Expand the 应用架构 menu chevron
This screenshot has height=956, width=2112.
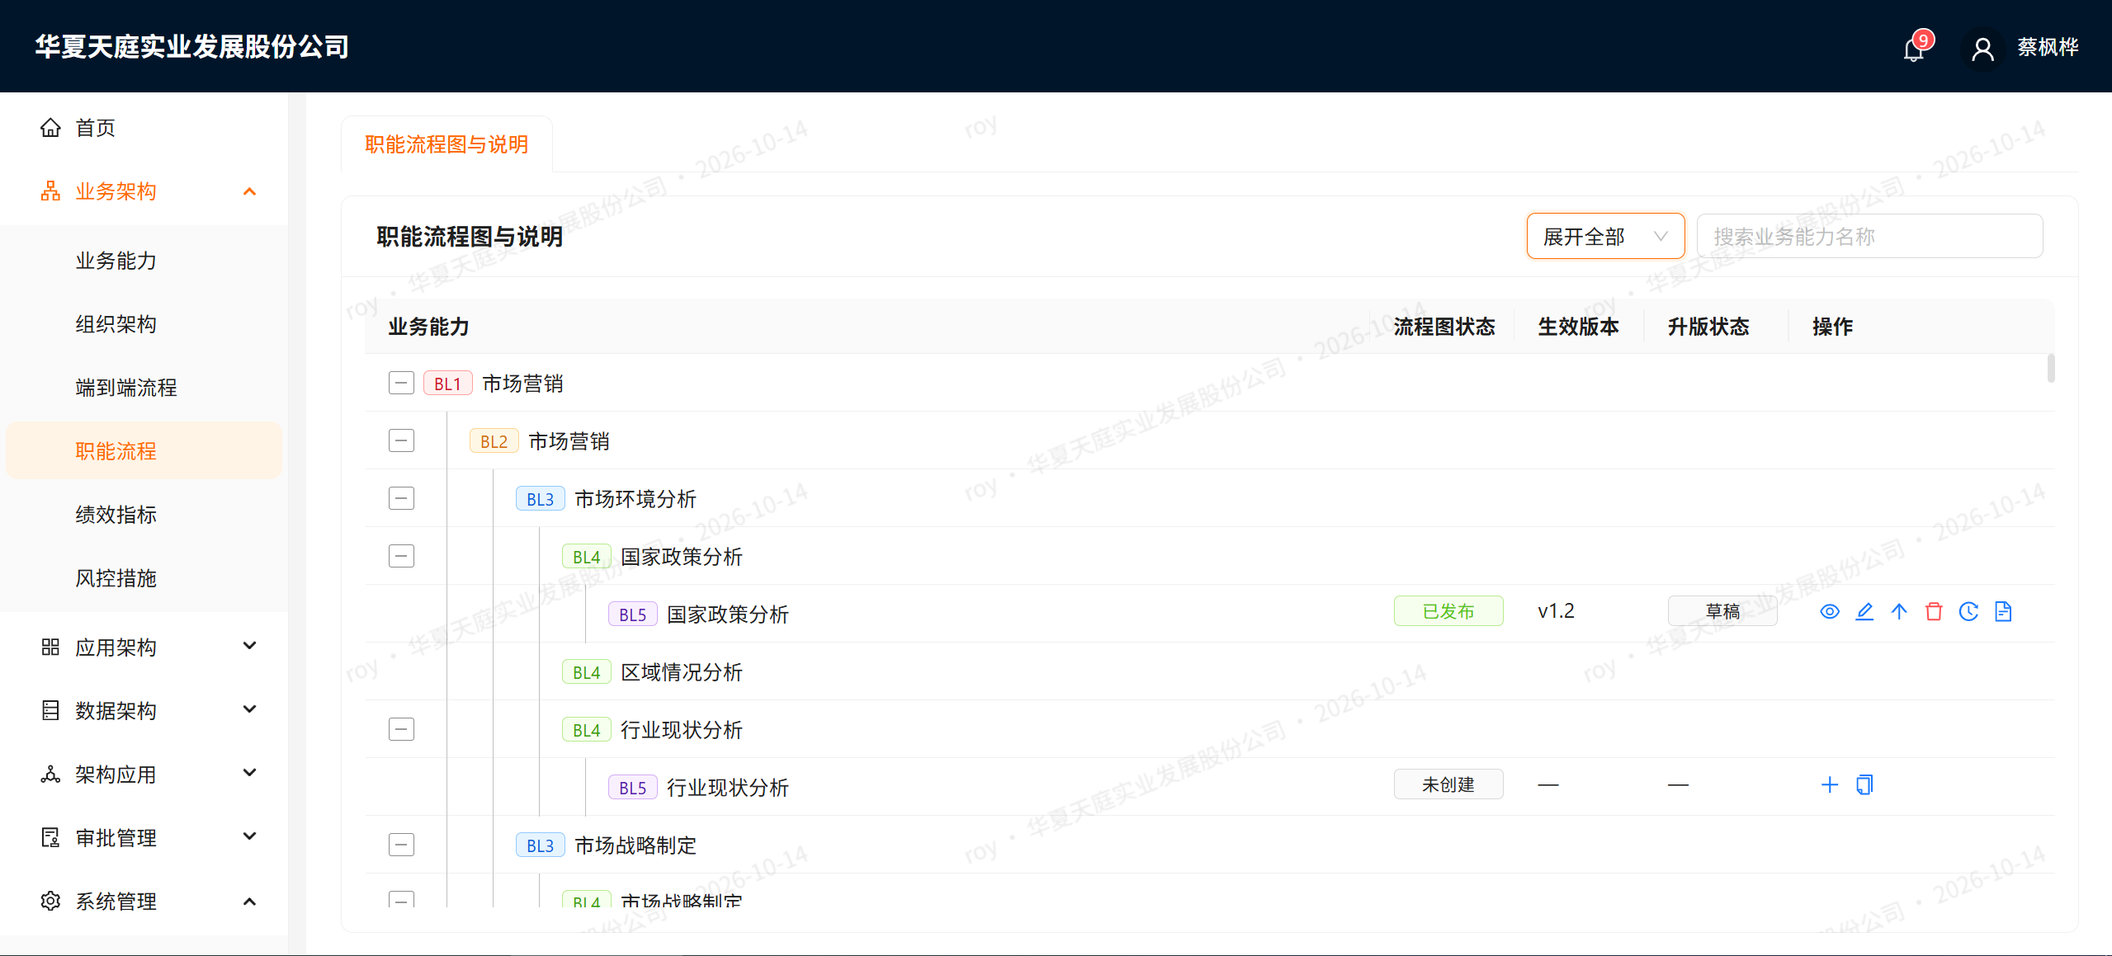point(249,646)
